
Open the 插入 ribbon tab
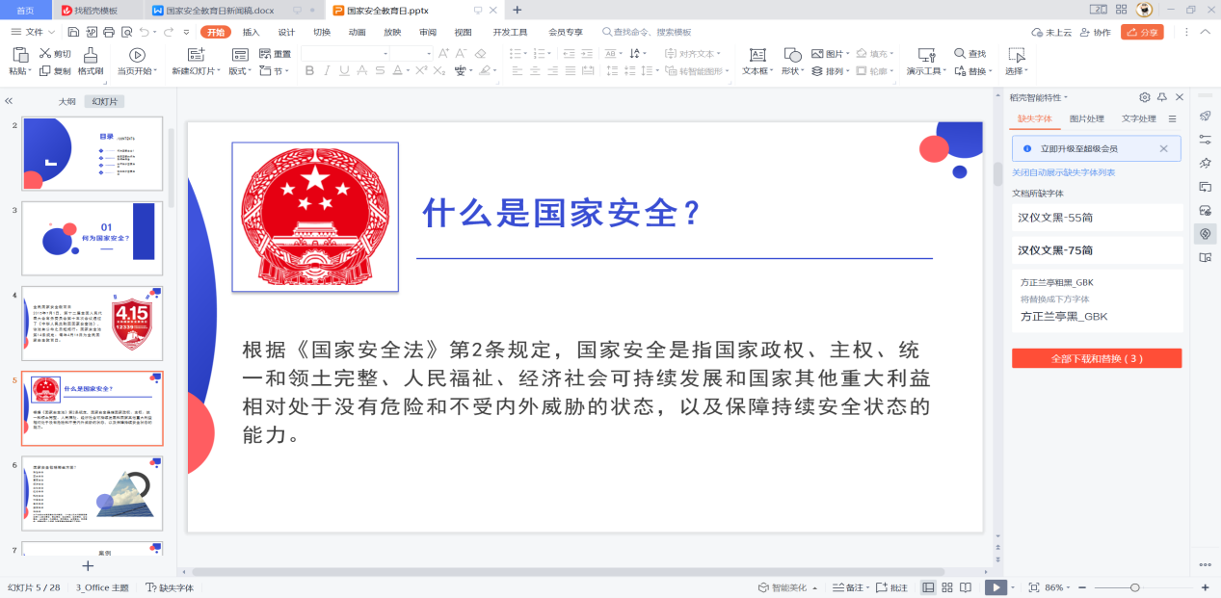point(251,32)
